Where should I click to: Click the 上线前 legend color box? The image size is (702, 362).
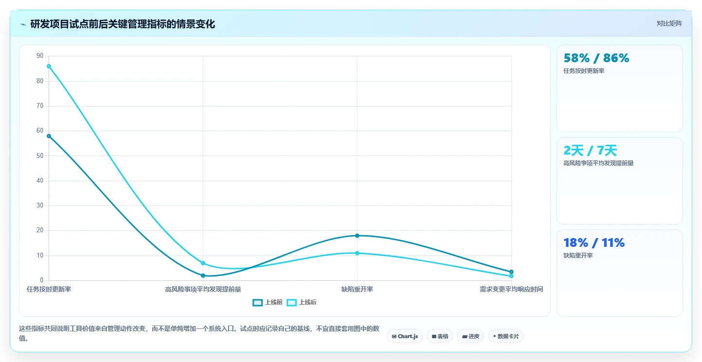point(258,302)
